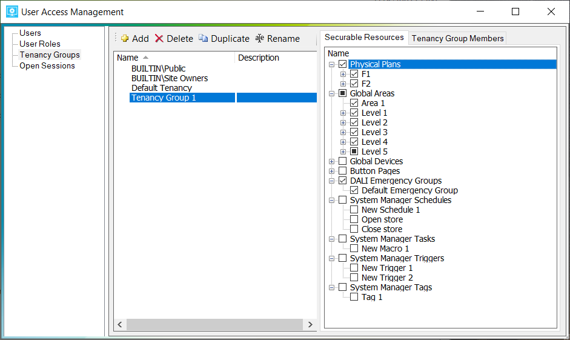The width and height of the screenshot is (570, 340).
Task: Enable the Global Devices checkbox
Action: (x=343, y=161)
